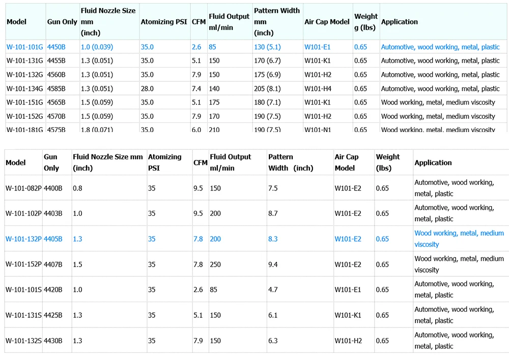Select the W-101-152P model cell
This screenshot has height=359, width=509.
tap(23, 265)
